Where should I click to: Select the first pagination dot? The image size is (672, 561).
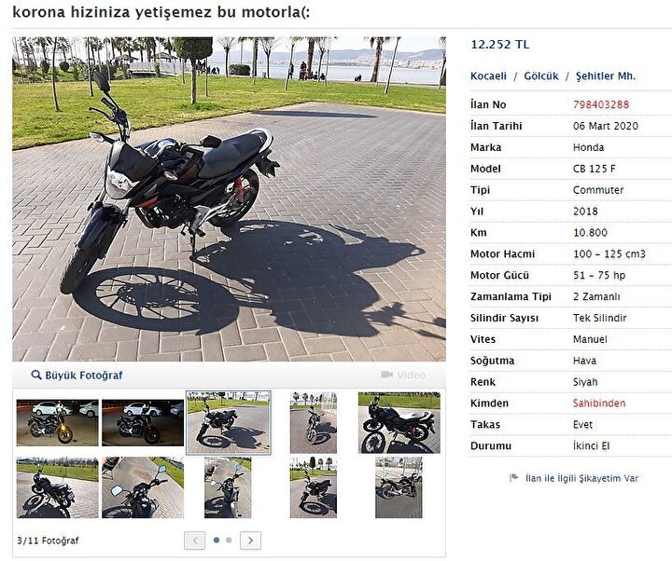[x=217, y=540]
